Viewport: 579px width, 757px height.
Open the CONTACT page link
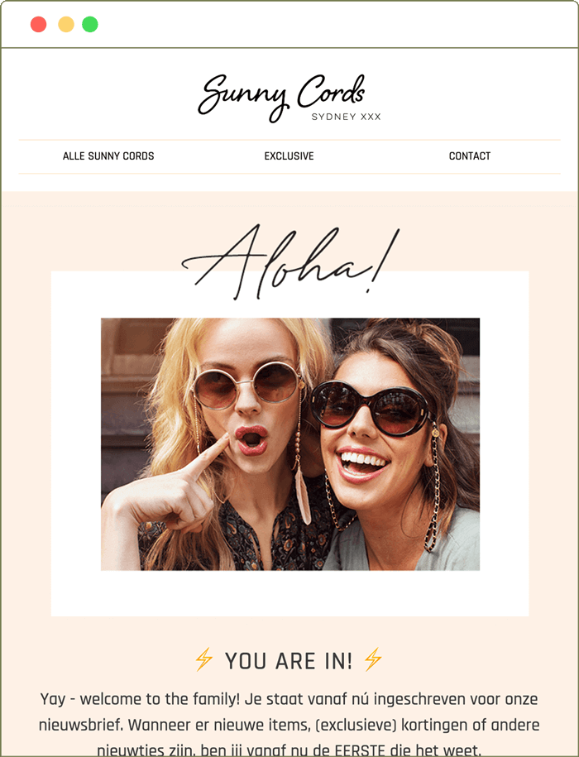pos(470,156)
